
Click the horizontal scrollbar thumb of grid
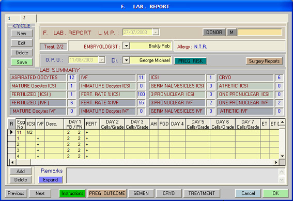(x=23, y=162)
